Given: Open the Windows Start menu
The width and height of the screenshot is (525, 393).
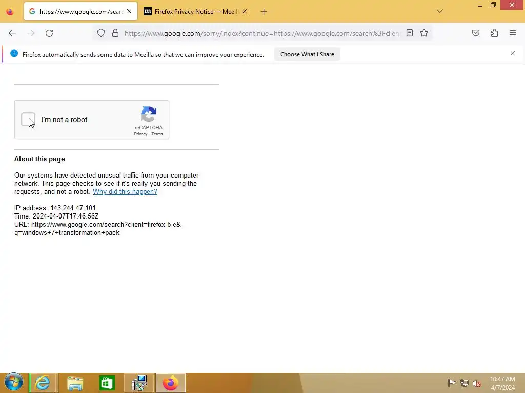Looking at the screenshot, I should (x=14, y=382).
